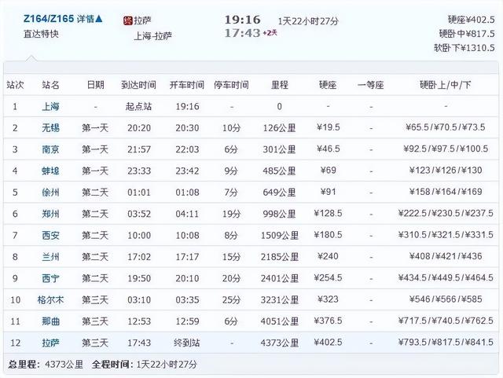Open the 上海 station link
Screen dimensions: 503x378
(x=50, y=105)
